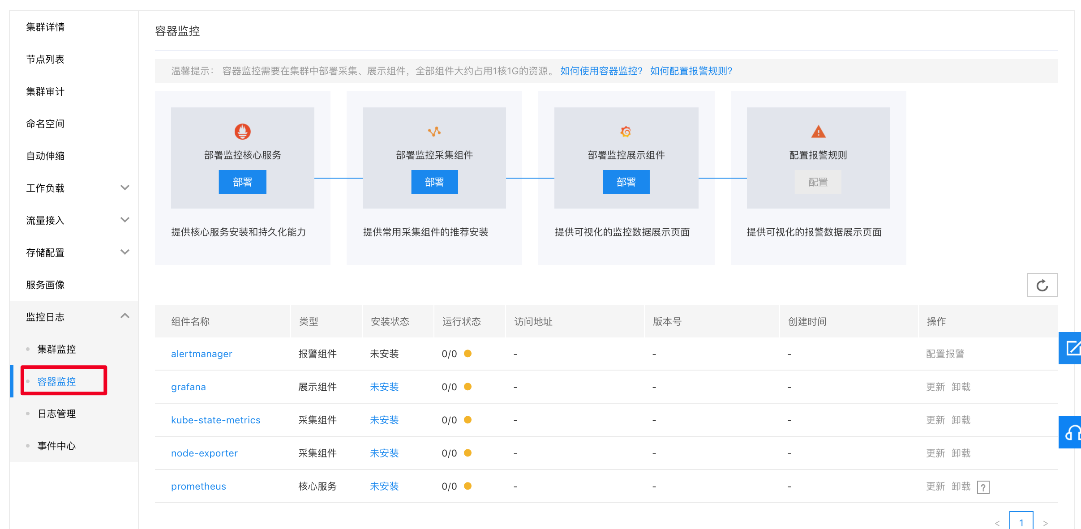Click the Grafana display component icon
Image resolution: width=1081 pixels, height=529 pixels.
click(x=626, y=132)
